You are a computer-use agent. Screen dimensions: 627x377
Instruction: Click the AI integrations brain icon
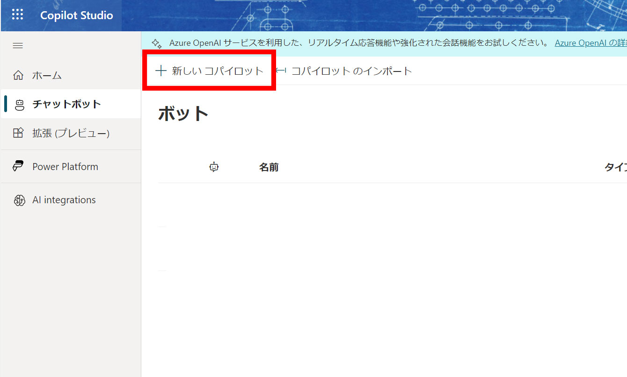coord(19,200)
